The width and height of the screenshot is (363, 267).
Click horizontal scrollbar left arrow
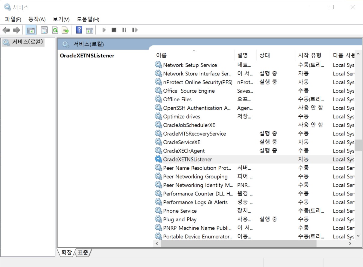point(157,244)
